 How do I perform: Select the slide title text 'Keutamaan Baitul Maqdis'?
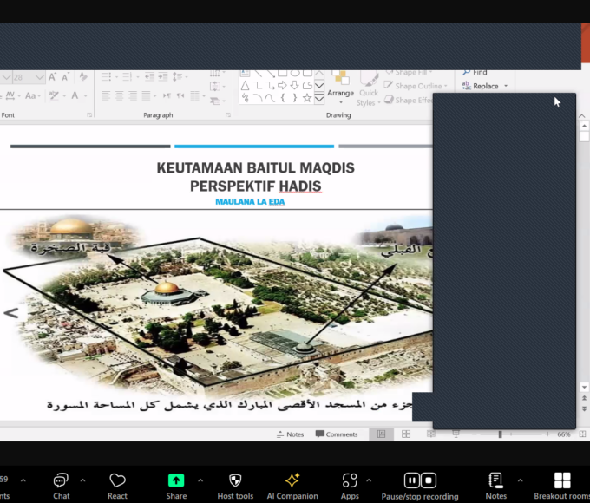pyautogui.click(x=255, y=167)
